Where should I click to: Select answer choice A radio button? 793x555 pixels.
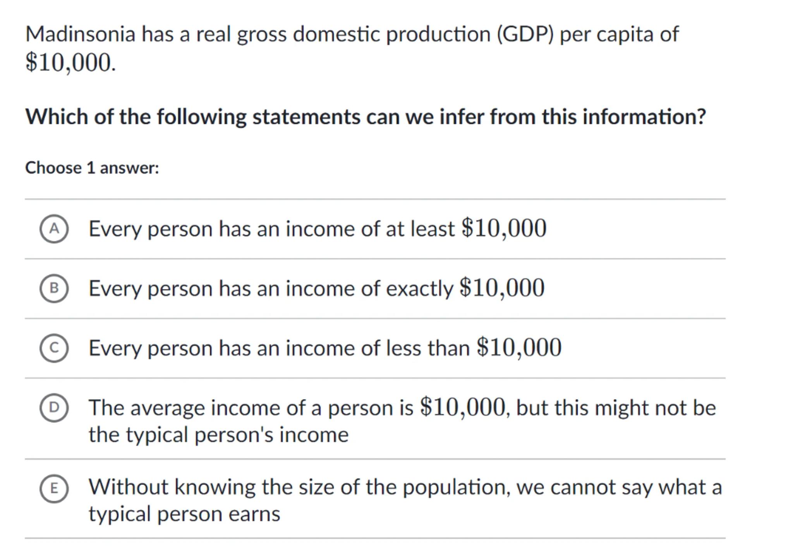point(54,229)
